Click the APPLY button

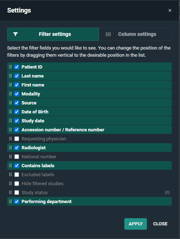135,224
